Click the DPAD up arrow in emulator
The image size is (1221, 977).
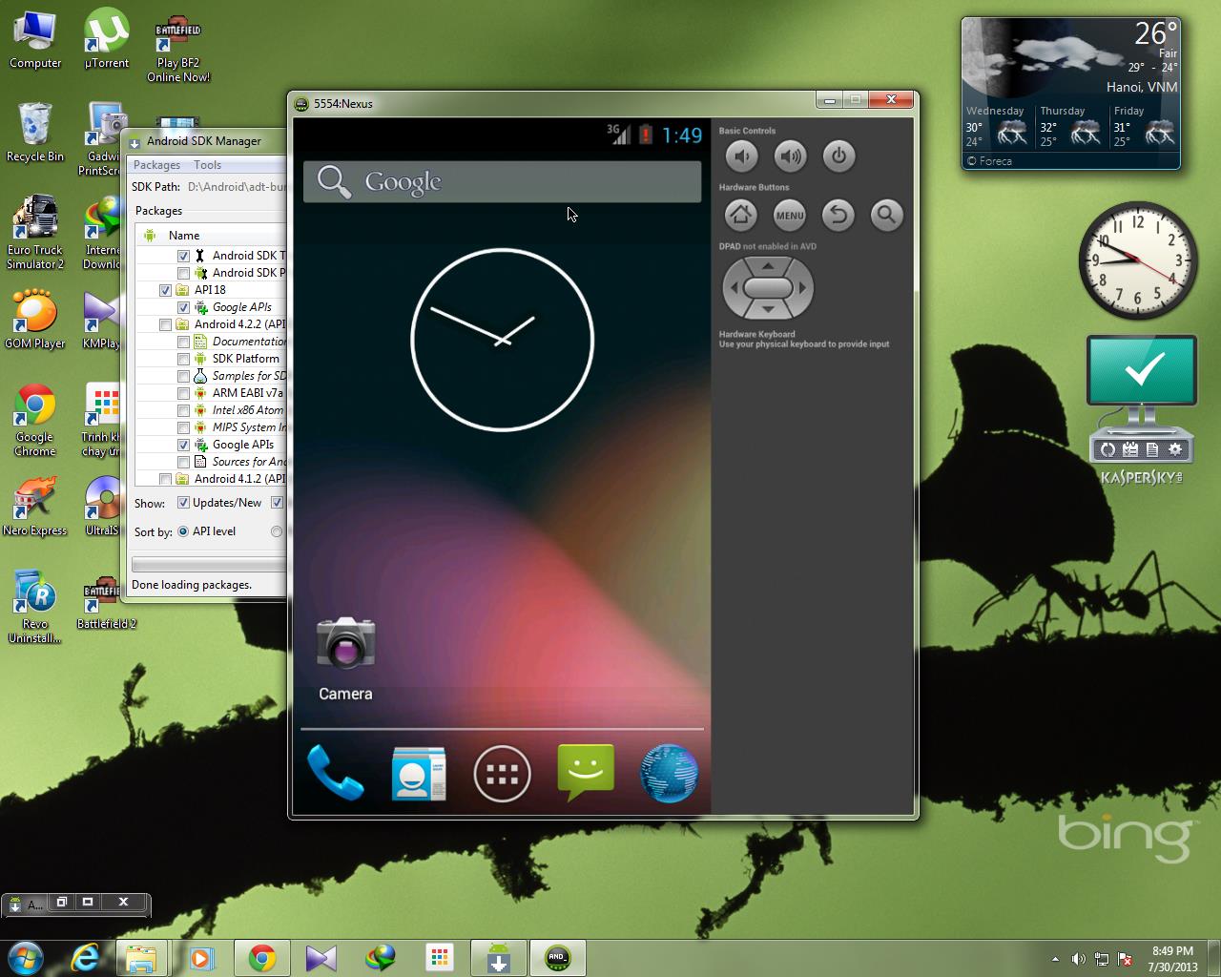(x=768, y=265)
